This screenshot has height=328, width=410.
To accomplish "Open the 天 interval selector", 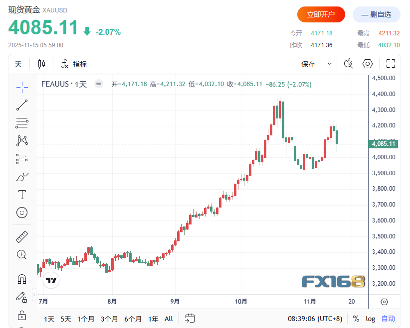I will pyautogui.click(x=18, y=64).
